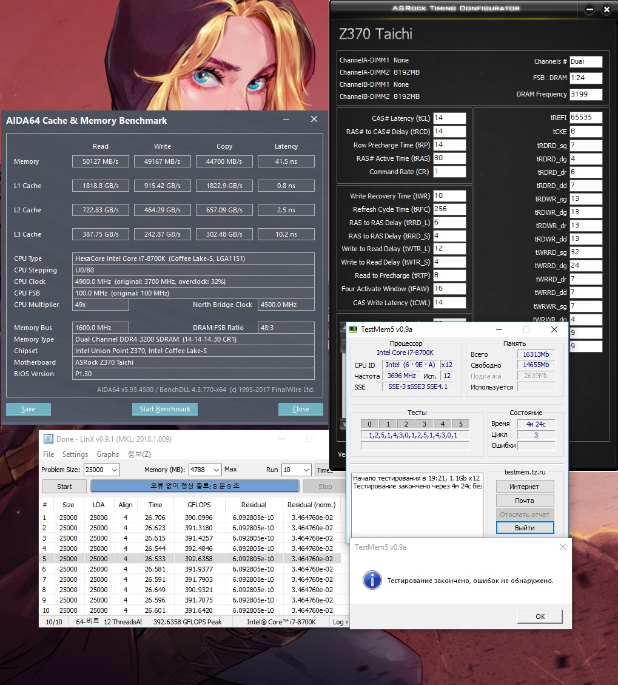Image resolution: width=618 pixels, height=685 pixels.
Task: Click the TestMem5 log text area
Action: [x=417, y=505]
